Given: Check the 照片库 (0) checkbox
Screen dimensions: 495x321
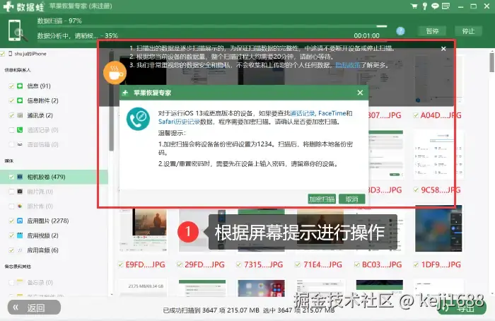Looking at the screenshot, I should [11, 206].
